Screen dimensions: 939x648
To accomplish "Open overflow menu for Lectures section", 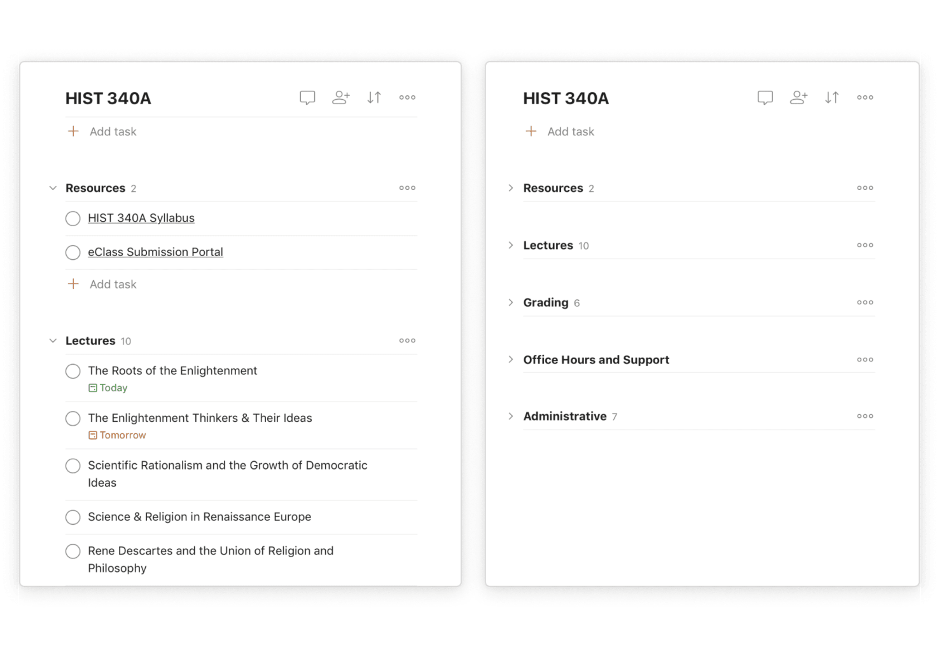I will click(x=408, y=340).
